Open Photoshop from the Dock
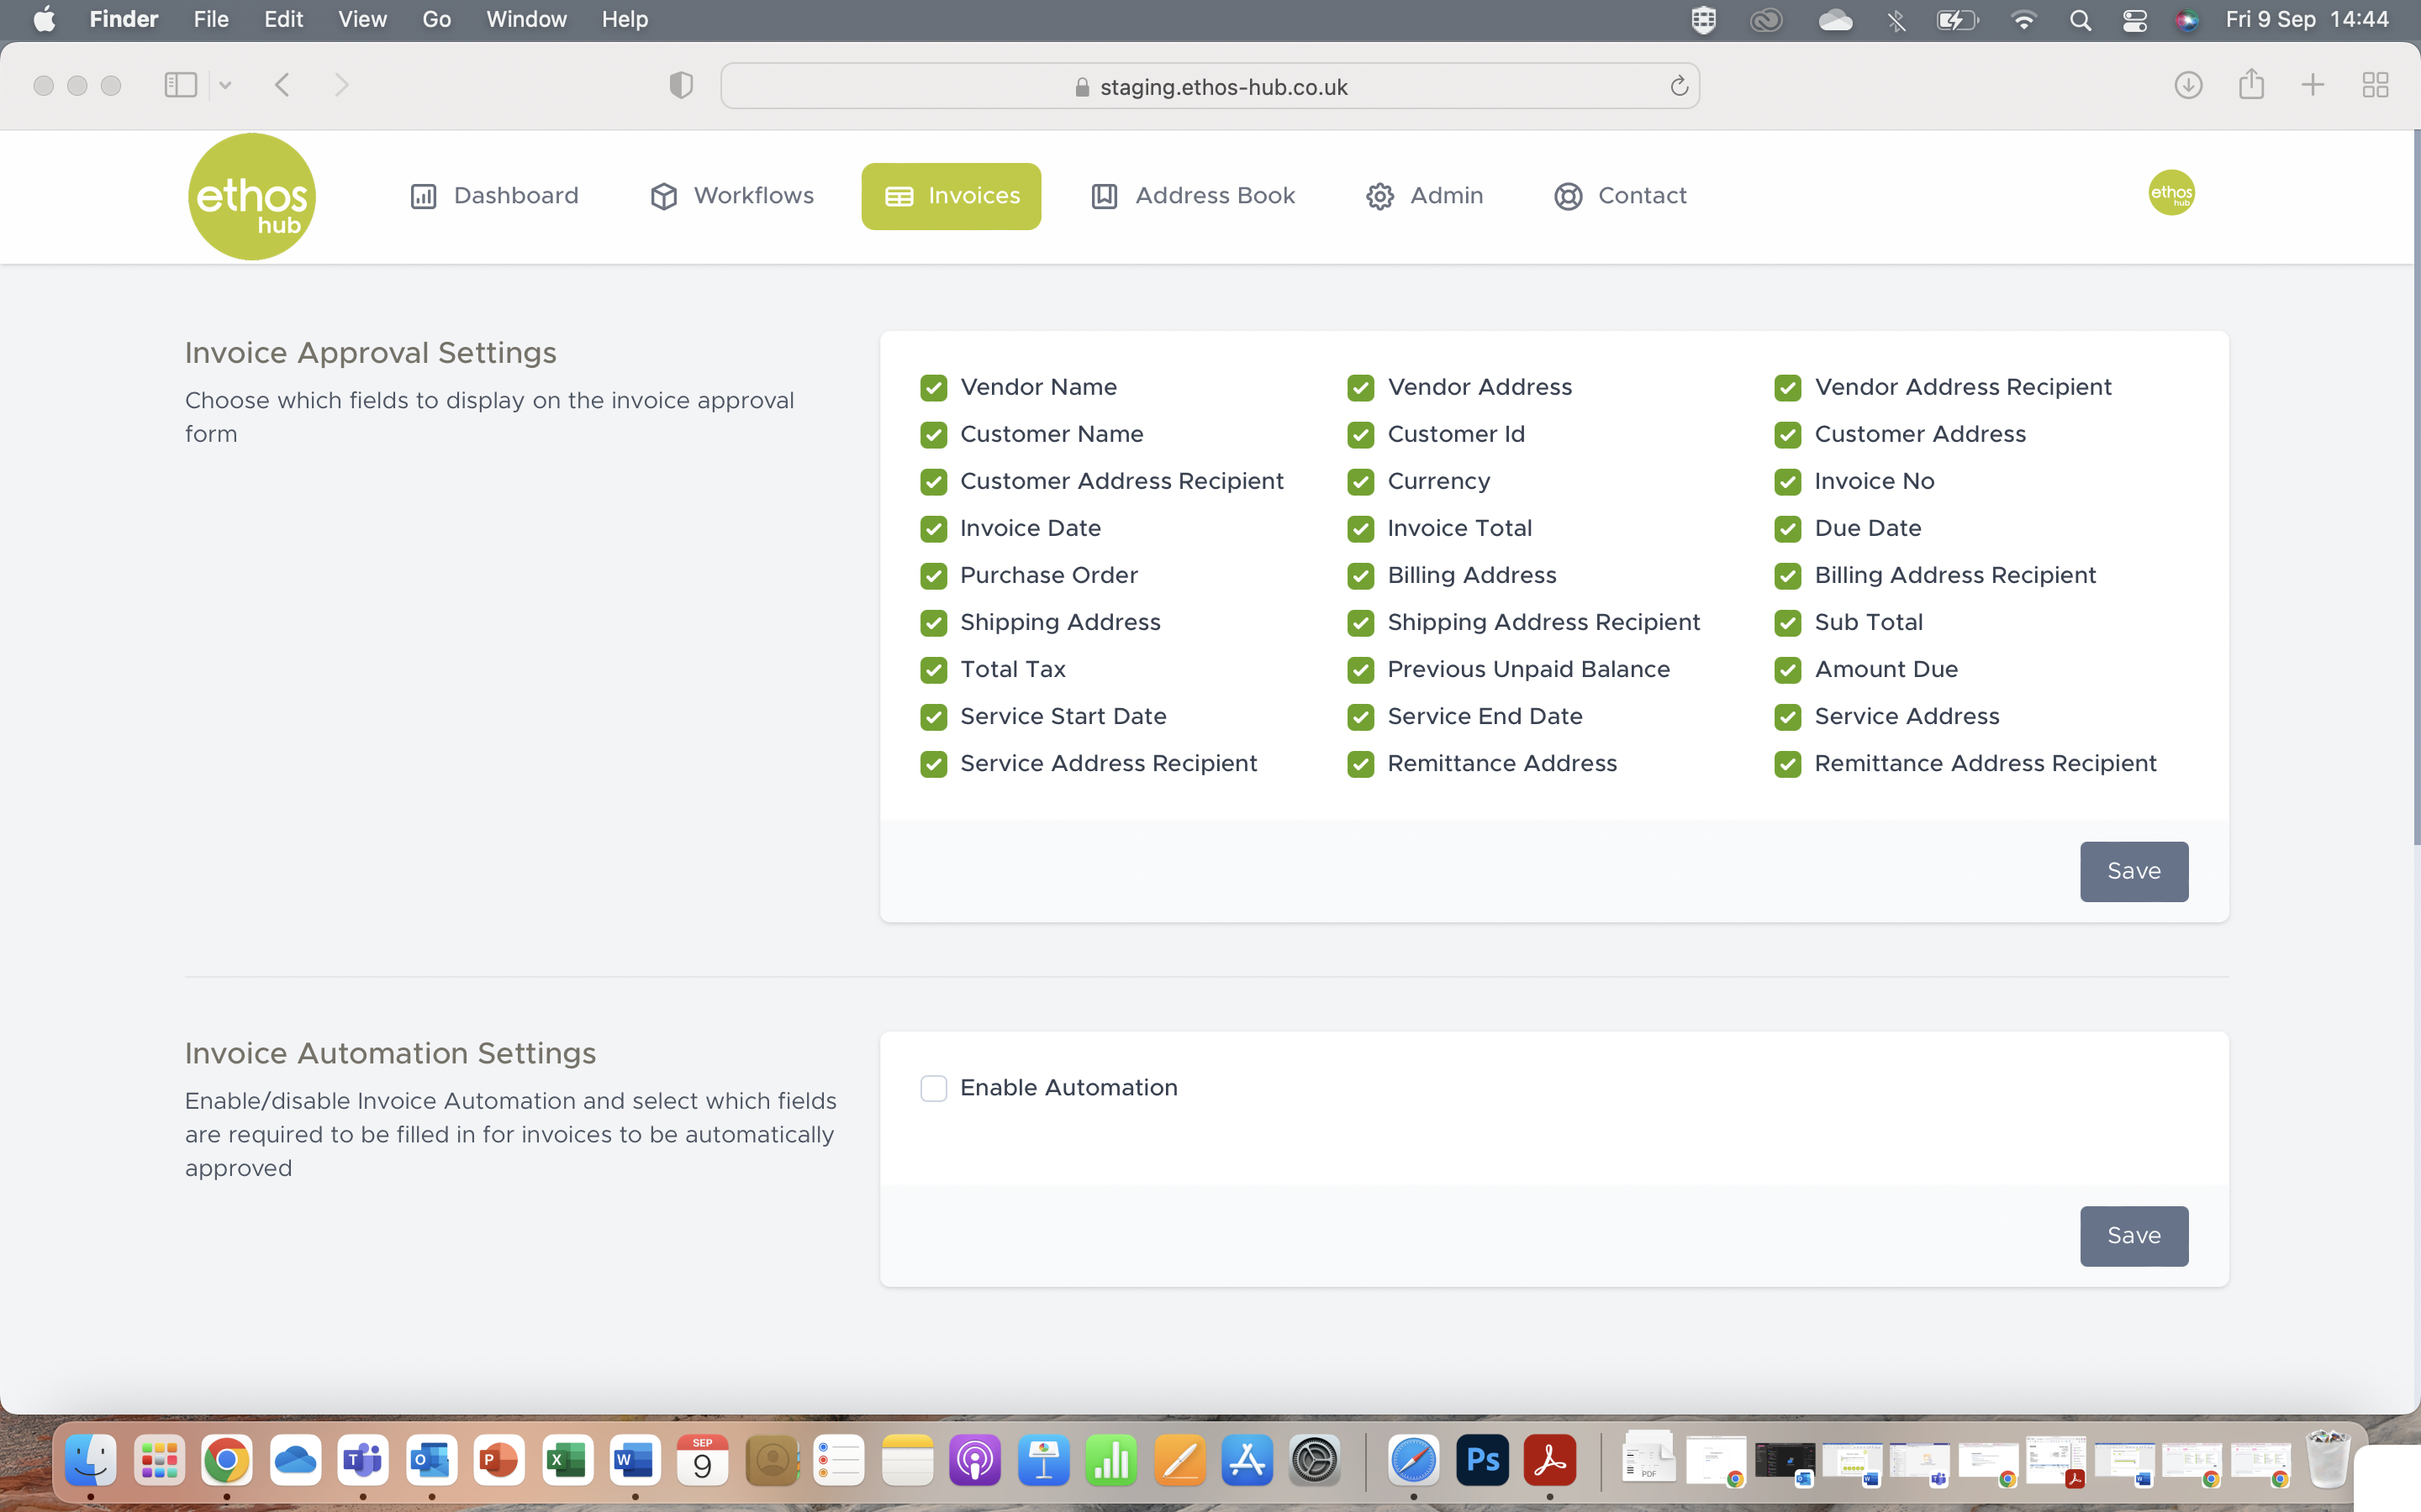The image size is (2421, 1512). click(1482, 1460)
